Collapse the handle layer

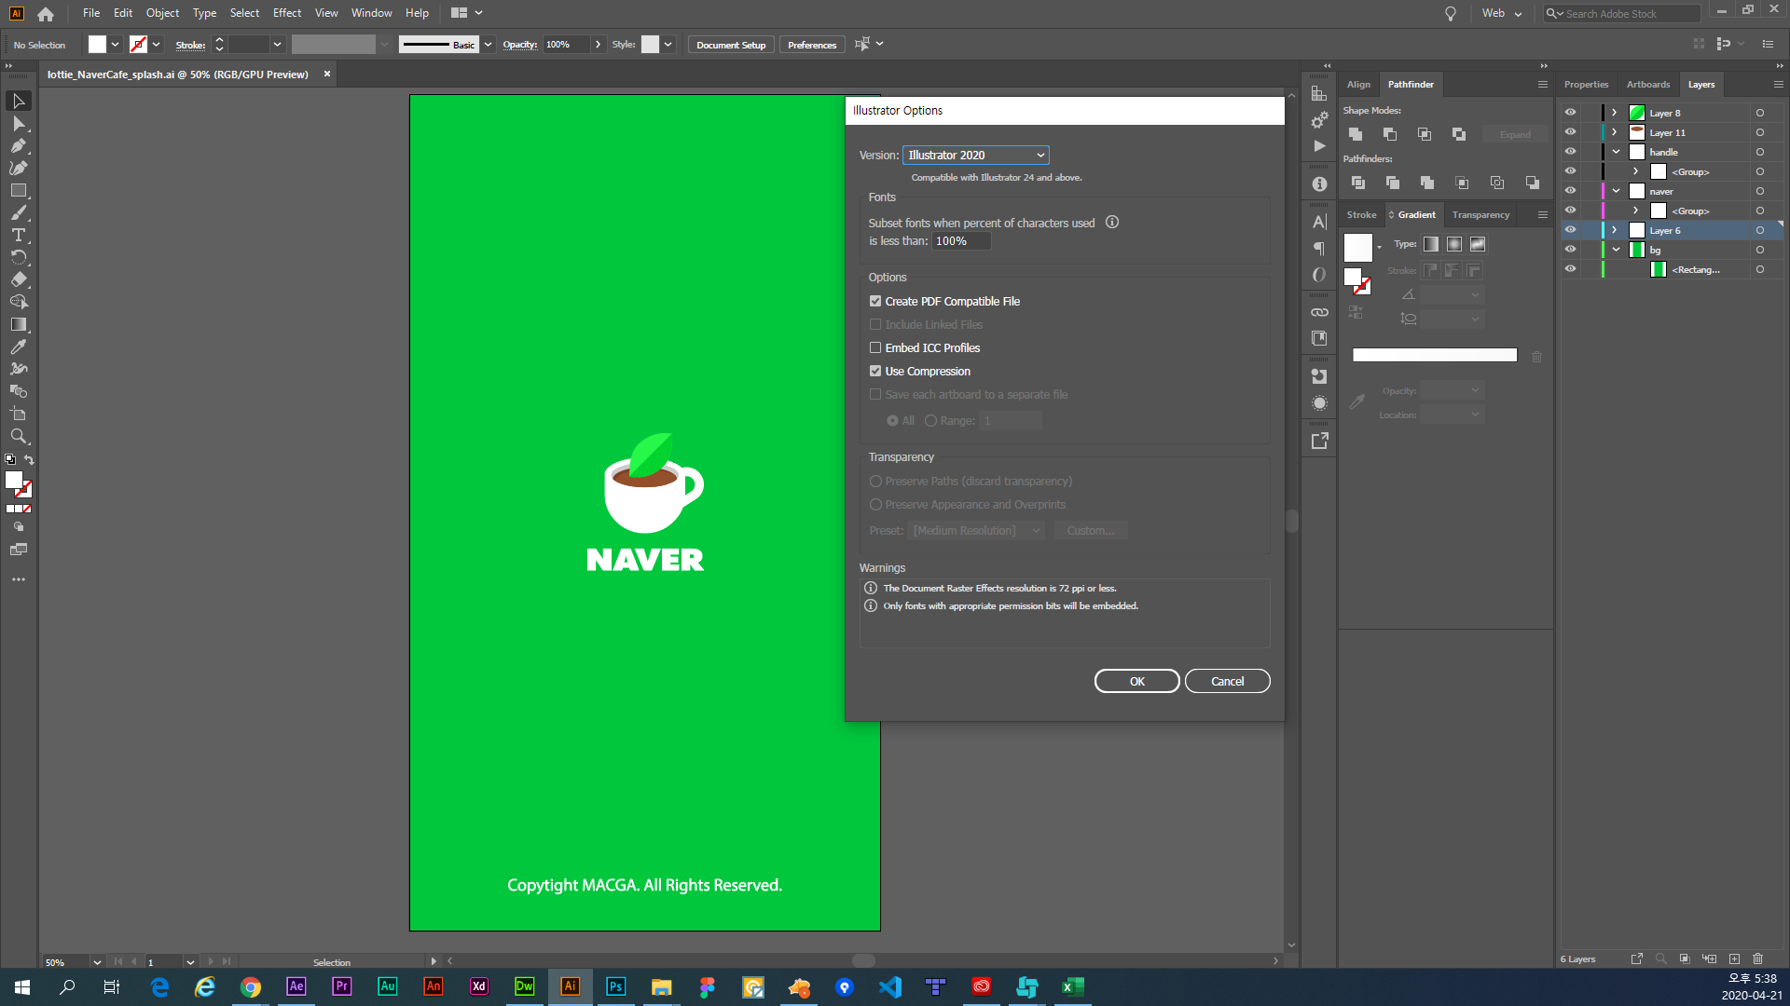(1616, 152)
